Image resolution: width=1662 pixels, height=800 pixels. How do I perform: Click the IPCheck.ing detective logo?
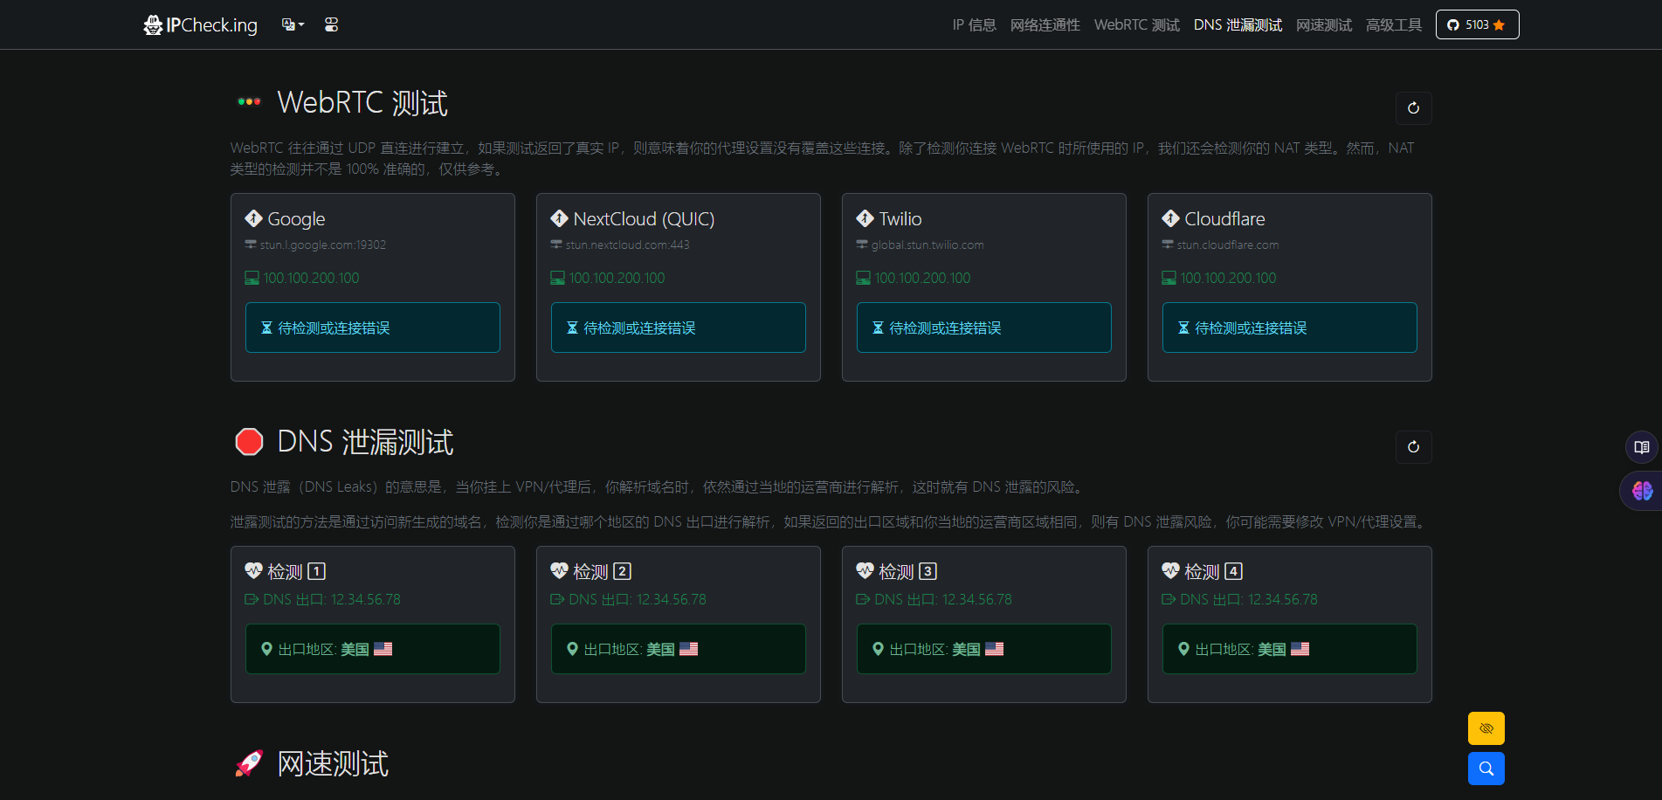(x=154, y=25)
